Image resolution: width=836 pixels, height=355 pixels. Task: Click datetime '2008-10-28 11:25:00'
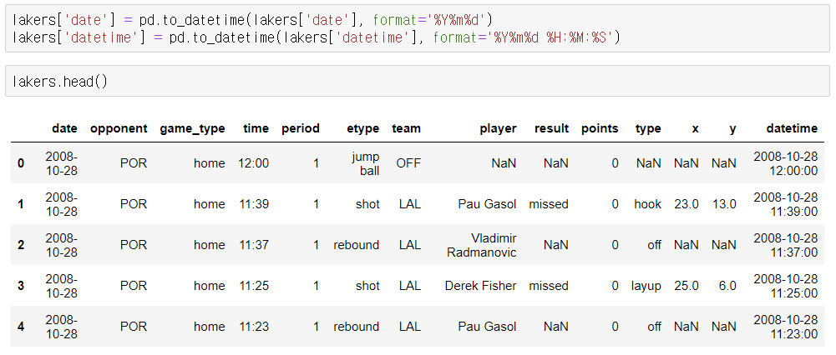tap(785, 286)
